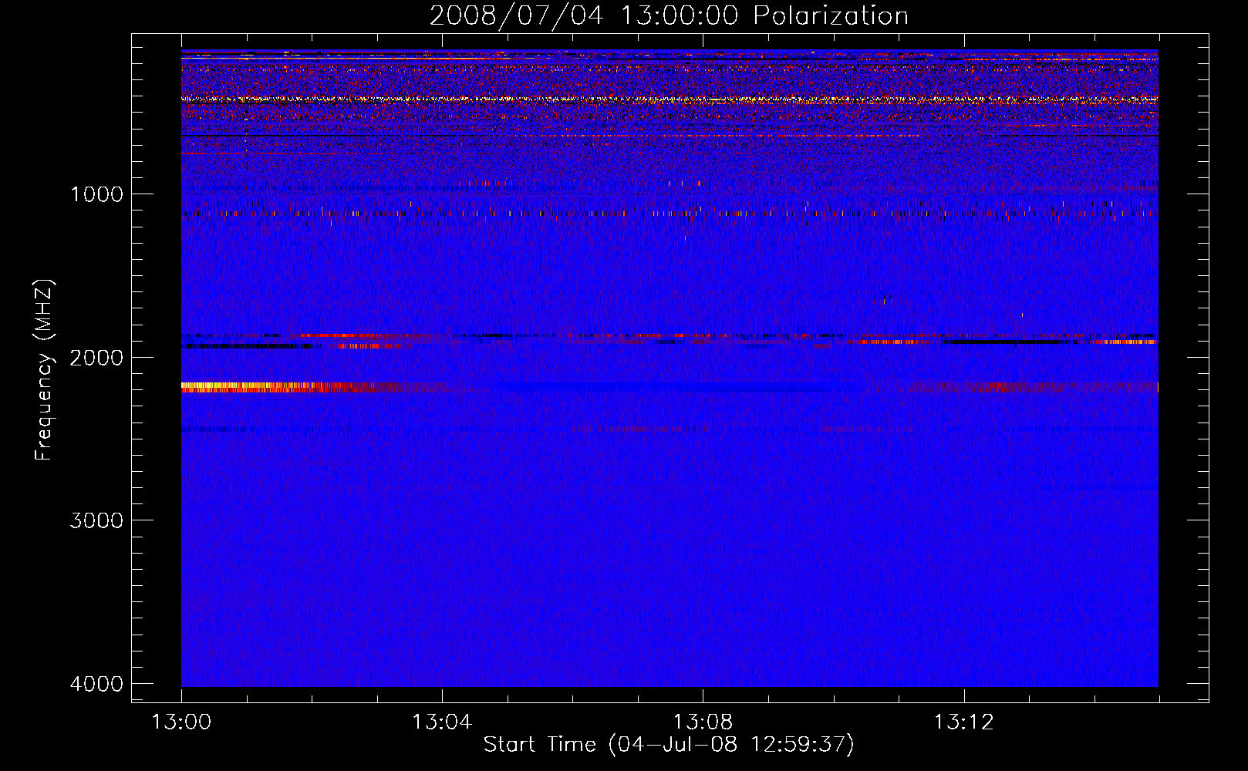1248x771 pixels.
Task: Click the 1000 frequency tick label
Action: [96, 194]
